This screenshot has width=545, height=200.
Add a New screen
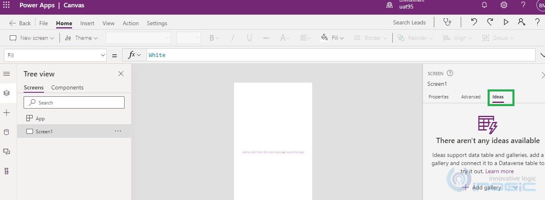click(x=32, y=38)
